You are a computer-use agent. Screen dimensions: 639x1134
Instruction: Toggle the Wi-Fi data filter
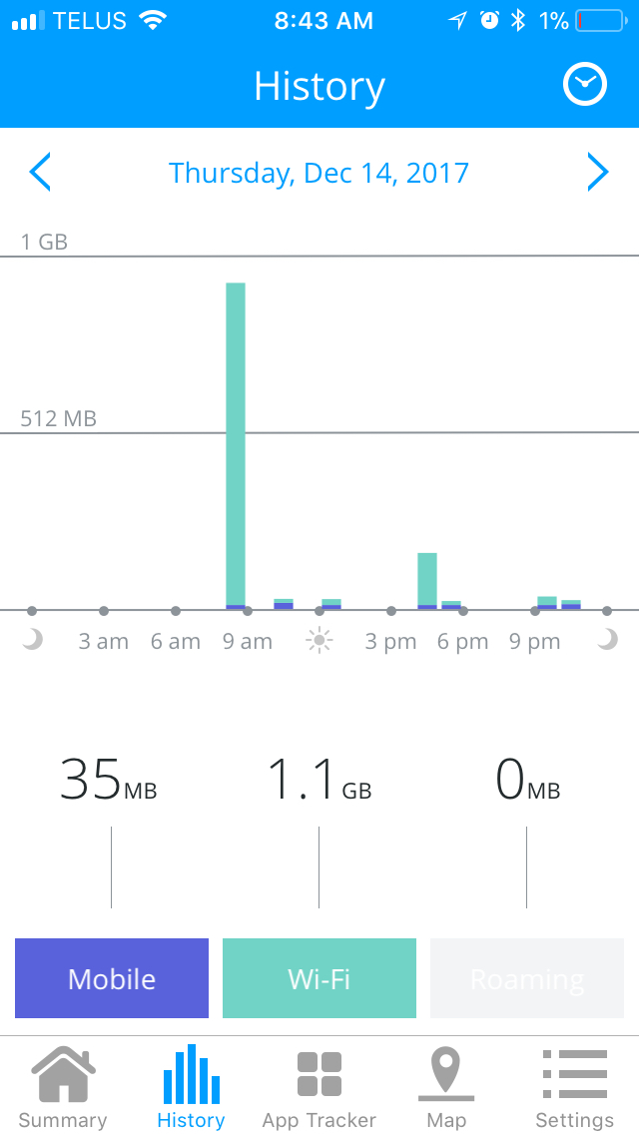[x=319, y=978]
